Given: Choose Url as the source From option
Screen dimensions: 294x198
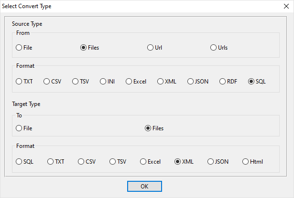Looking at the screenshot, I should click(151, 48).
